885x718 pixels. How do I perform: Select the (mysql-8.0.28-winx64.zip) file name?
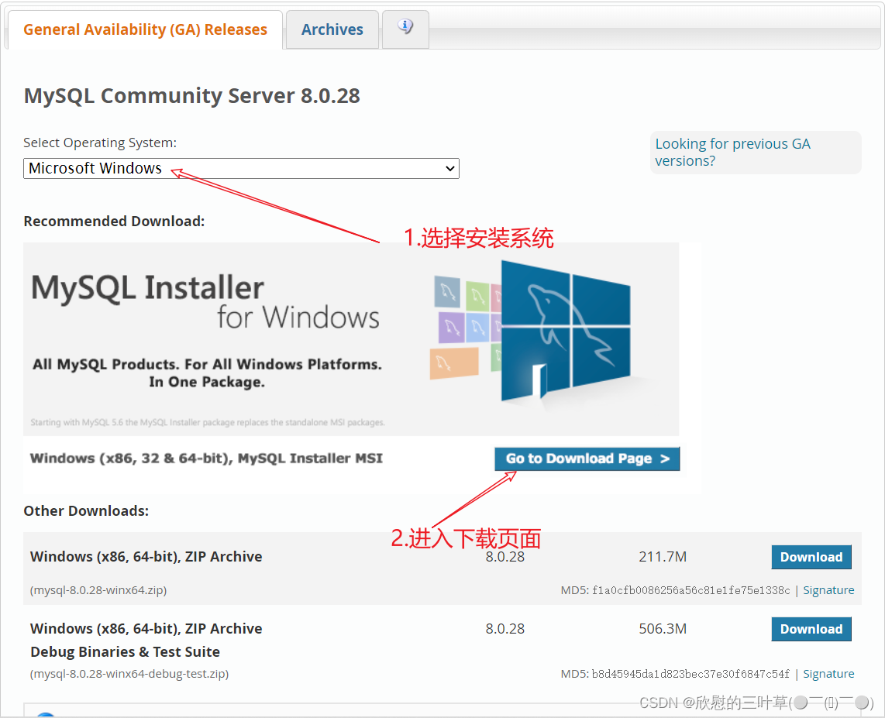[x=98, y=590]
